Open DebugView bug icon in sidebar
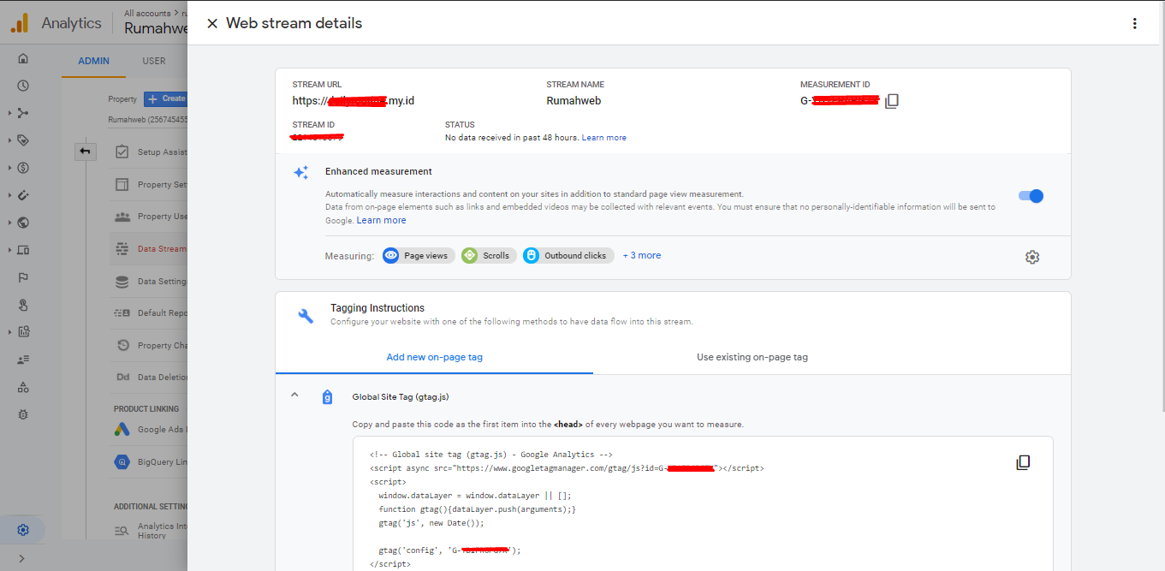The width and height of the screenshot is (1165, 571). pos(23,414)
